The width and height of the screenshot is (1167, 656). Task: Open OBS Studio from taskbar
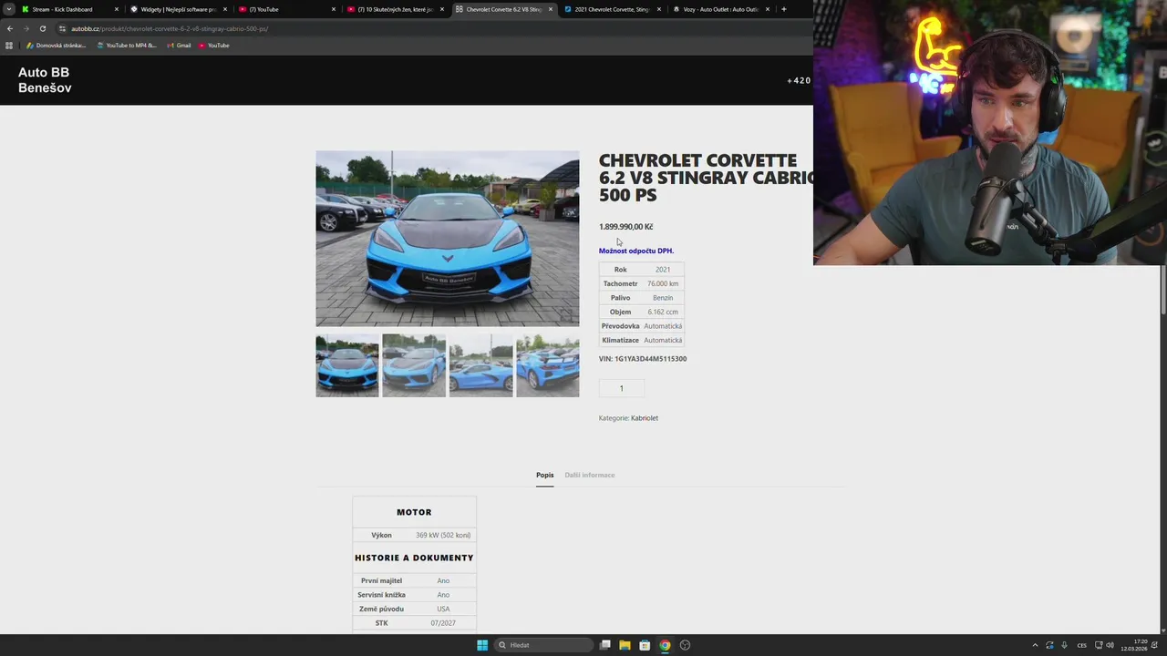point(685,645)
